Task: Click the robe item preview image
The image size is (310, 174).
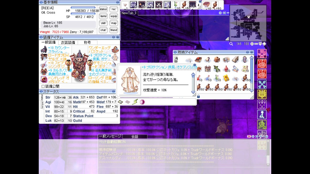Action: [x=130, y=80]
